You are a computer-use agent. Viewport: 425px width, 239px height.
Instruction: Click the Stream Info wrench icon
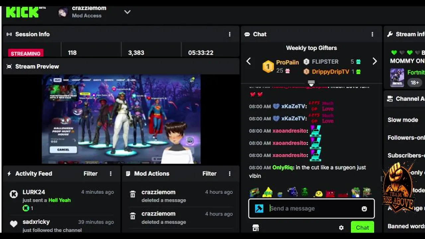(390, 34)
